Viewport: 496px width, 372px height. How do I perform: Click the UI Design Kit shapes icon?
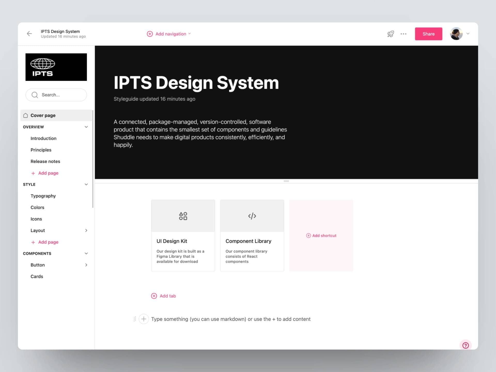click(183, 216)
